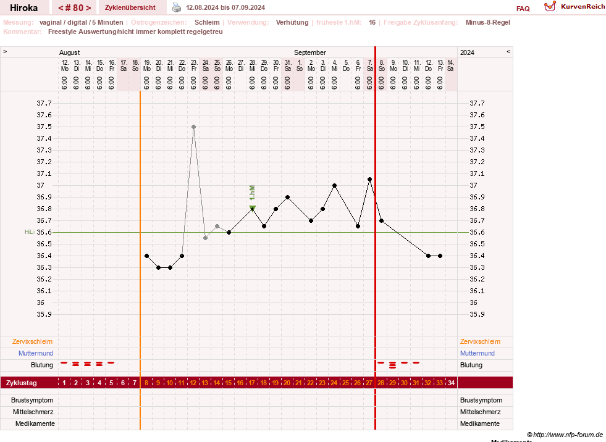Viewport: 606px width, 442px height.
Task: Click the left Blutung row label
Action: point(42,365)
